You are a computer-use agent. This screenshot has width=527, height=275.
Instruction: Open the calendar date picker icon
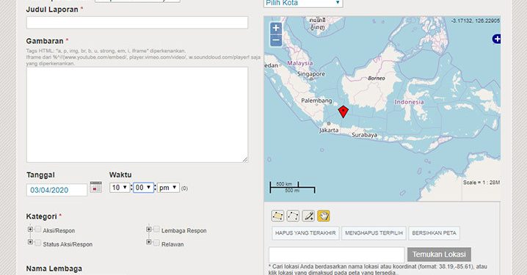point(96,187)
